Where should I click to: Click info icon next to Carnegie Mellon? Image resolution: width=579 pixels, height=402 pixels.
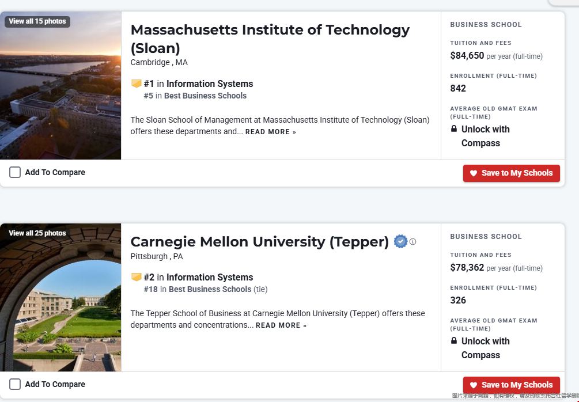[x=413, y=242]
